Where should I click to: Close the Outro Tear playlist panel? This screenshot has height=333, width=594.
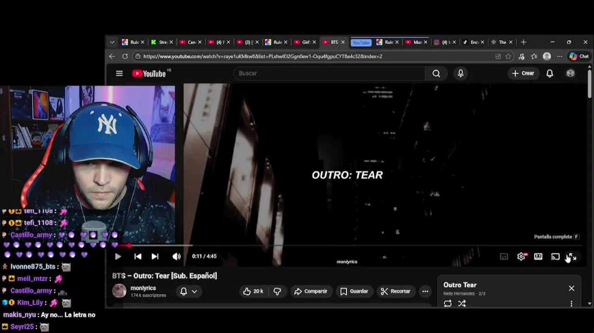571,288
